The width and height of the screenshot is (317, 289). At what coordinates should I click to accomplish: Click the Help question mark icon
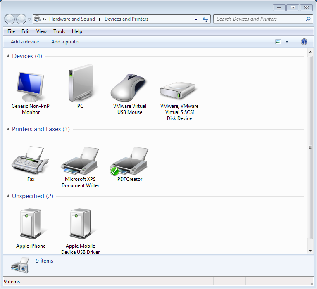pos(304,42)
